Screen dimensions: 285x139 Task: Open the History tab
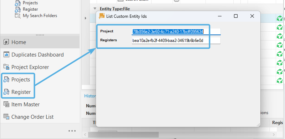tap(90, 96)
